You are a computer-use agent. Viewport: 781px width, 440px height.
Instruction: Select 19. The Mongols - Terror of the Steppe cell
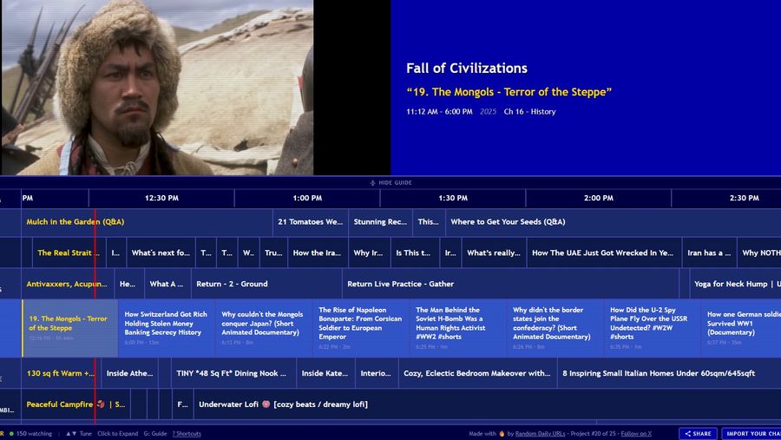[x=69, y=328]
